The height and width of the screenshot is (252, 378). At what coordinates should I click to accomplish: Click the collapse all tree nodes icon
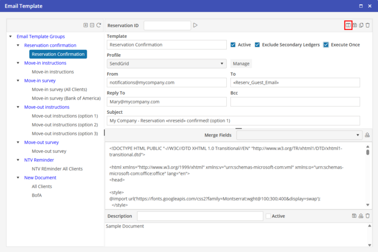(x=92, y=25)
